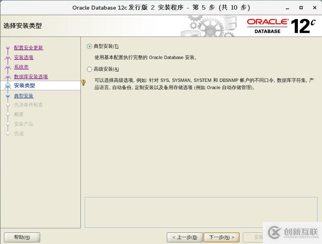Click the 使用基本配置执行完整的 description text
This screenshot has height=244, width=322.
point(146,57)
